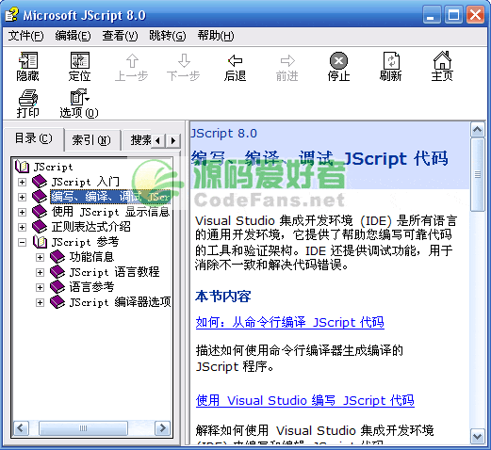Click purple book icon for 正则表达式介绍
The width and height of the screenshot is (491, 450).
click(x=40, y=227)
